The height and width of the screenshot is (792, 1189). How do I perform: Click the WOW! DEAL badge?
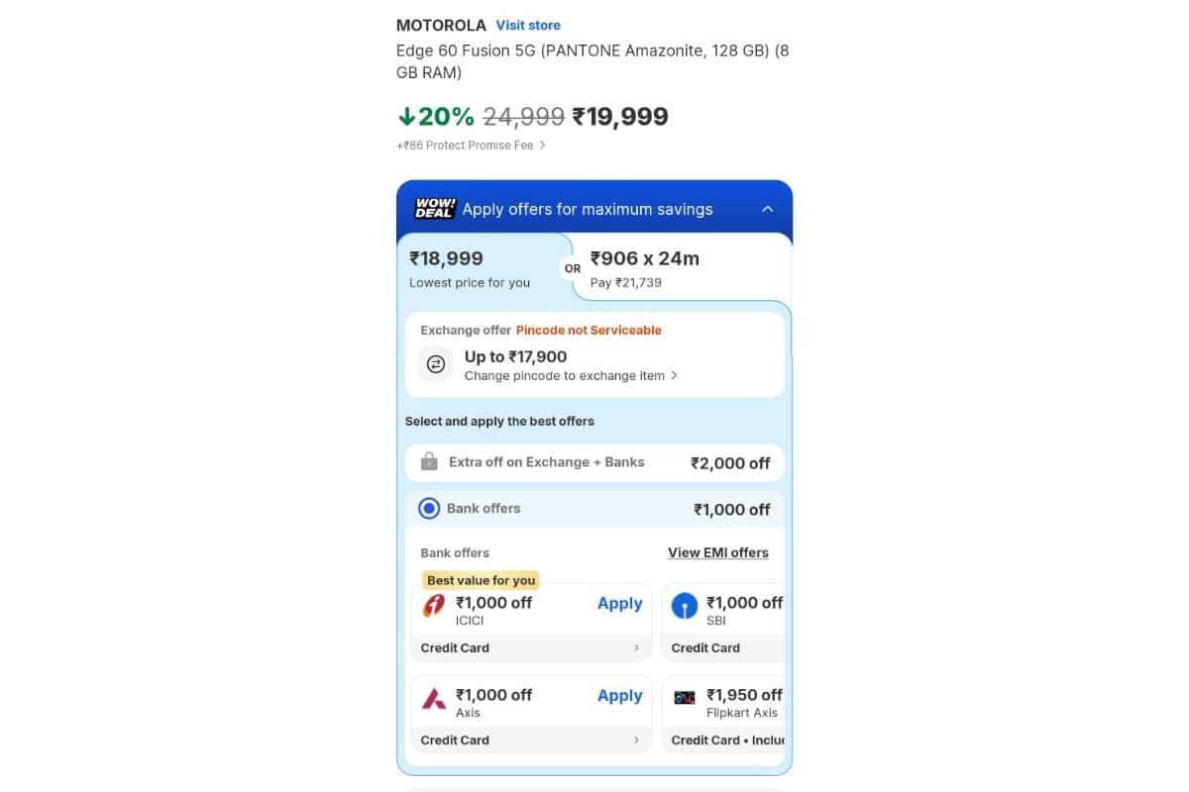pos(433,208)
